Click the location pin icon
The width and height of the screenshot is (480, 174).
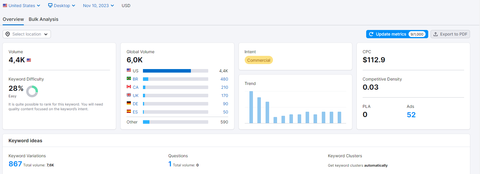click(x=8, y=34)
